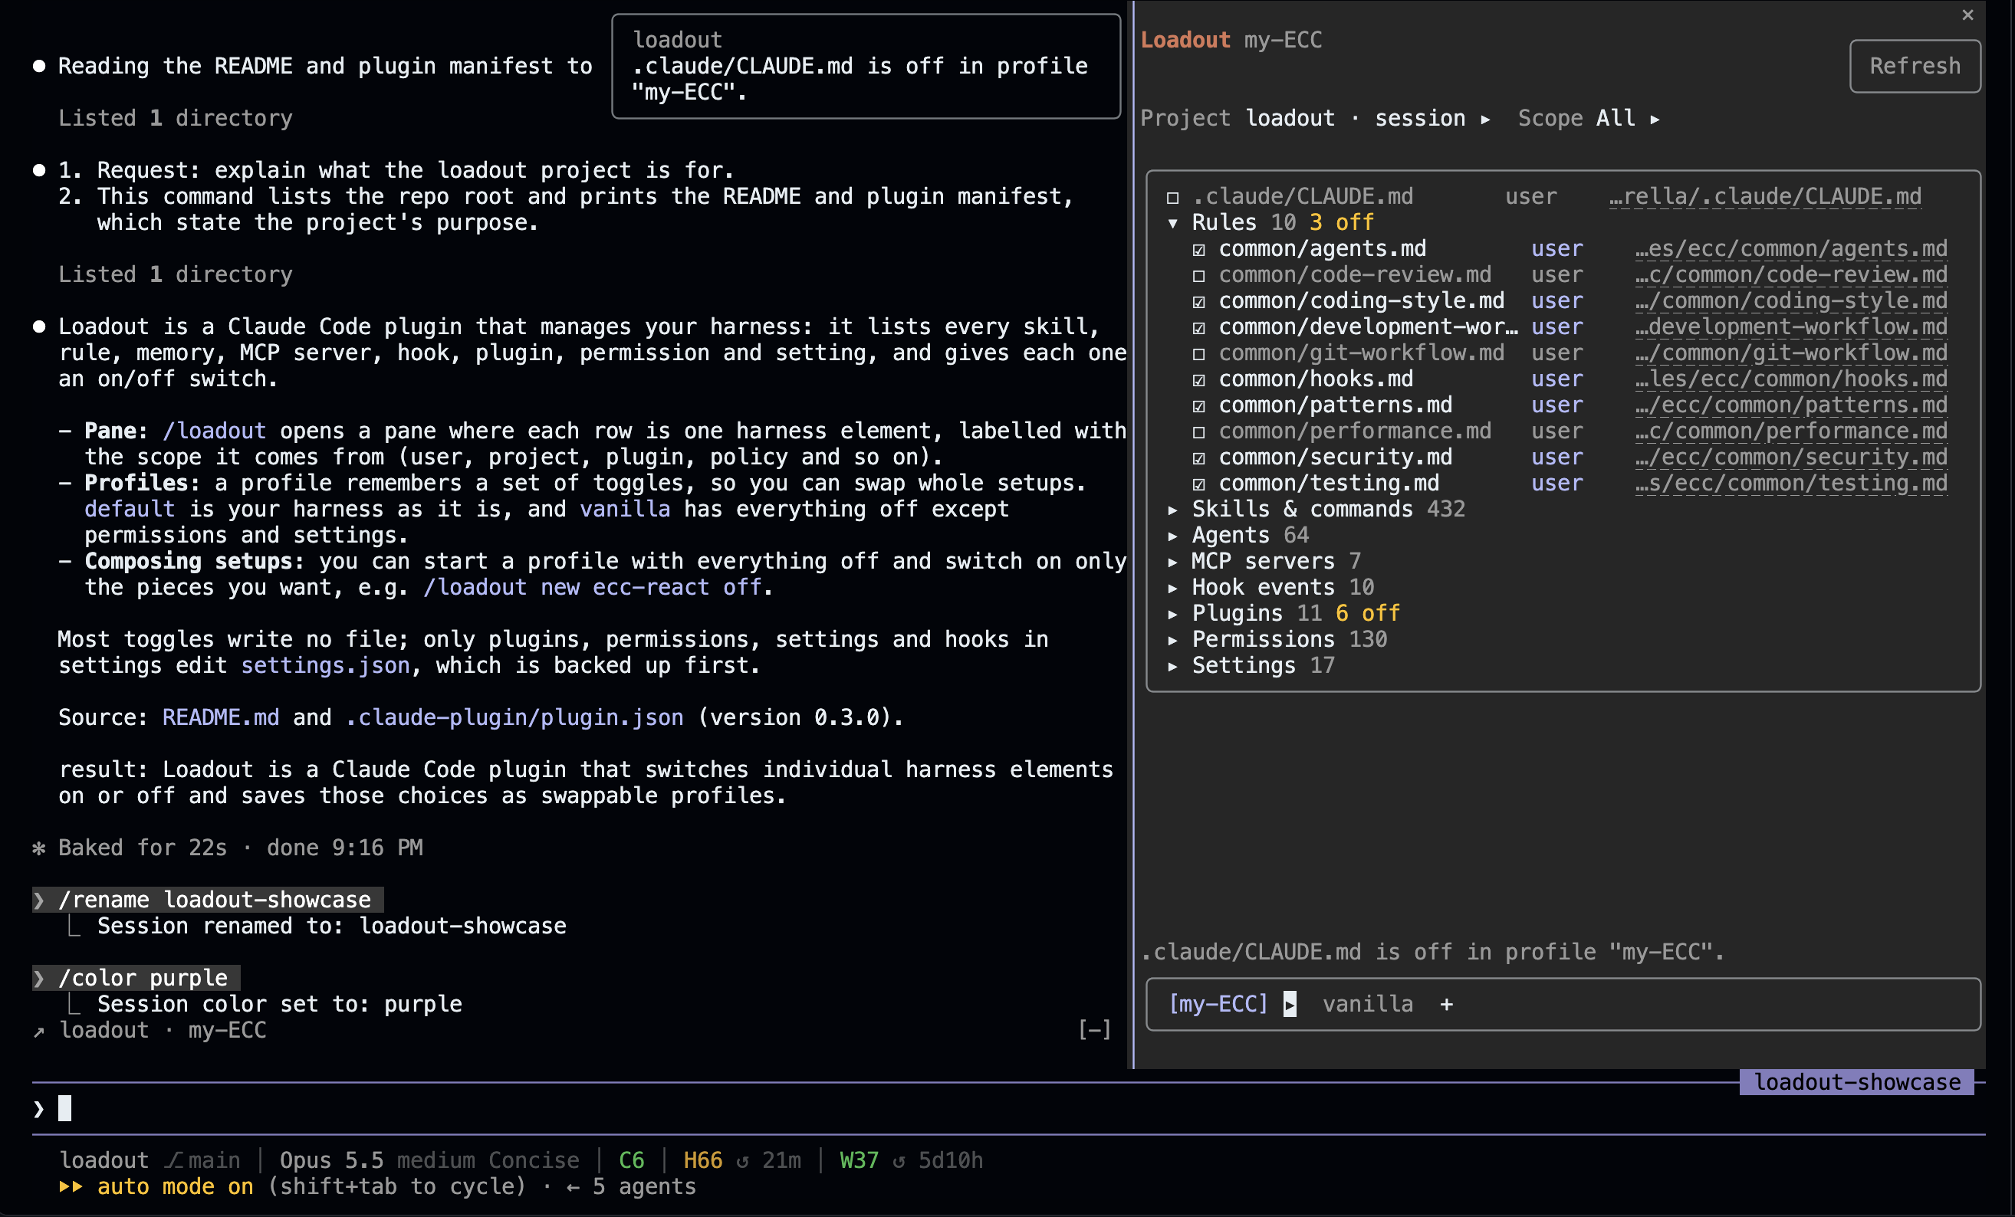Expand the Hook events section

point(1172,589)
